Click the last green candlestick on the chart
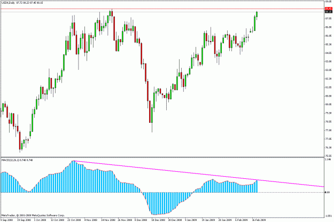This screenshot has width=334, height=222. (257, 14)
